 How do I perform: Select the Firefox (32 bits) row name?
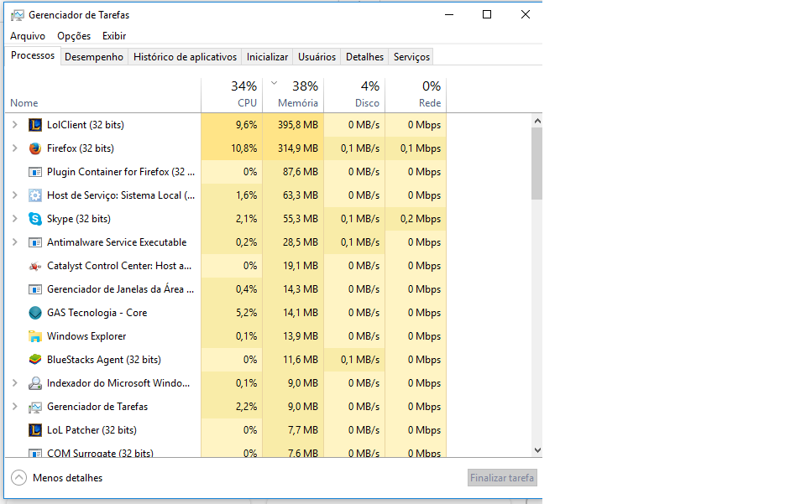pyautogui.click(x=81, y=148)
